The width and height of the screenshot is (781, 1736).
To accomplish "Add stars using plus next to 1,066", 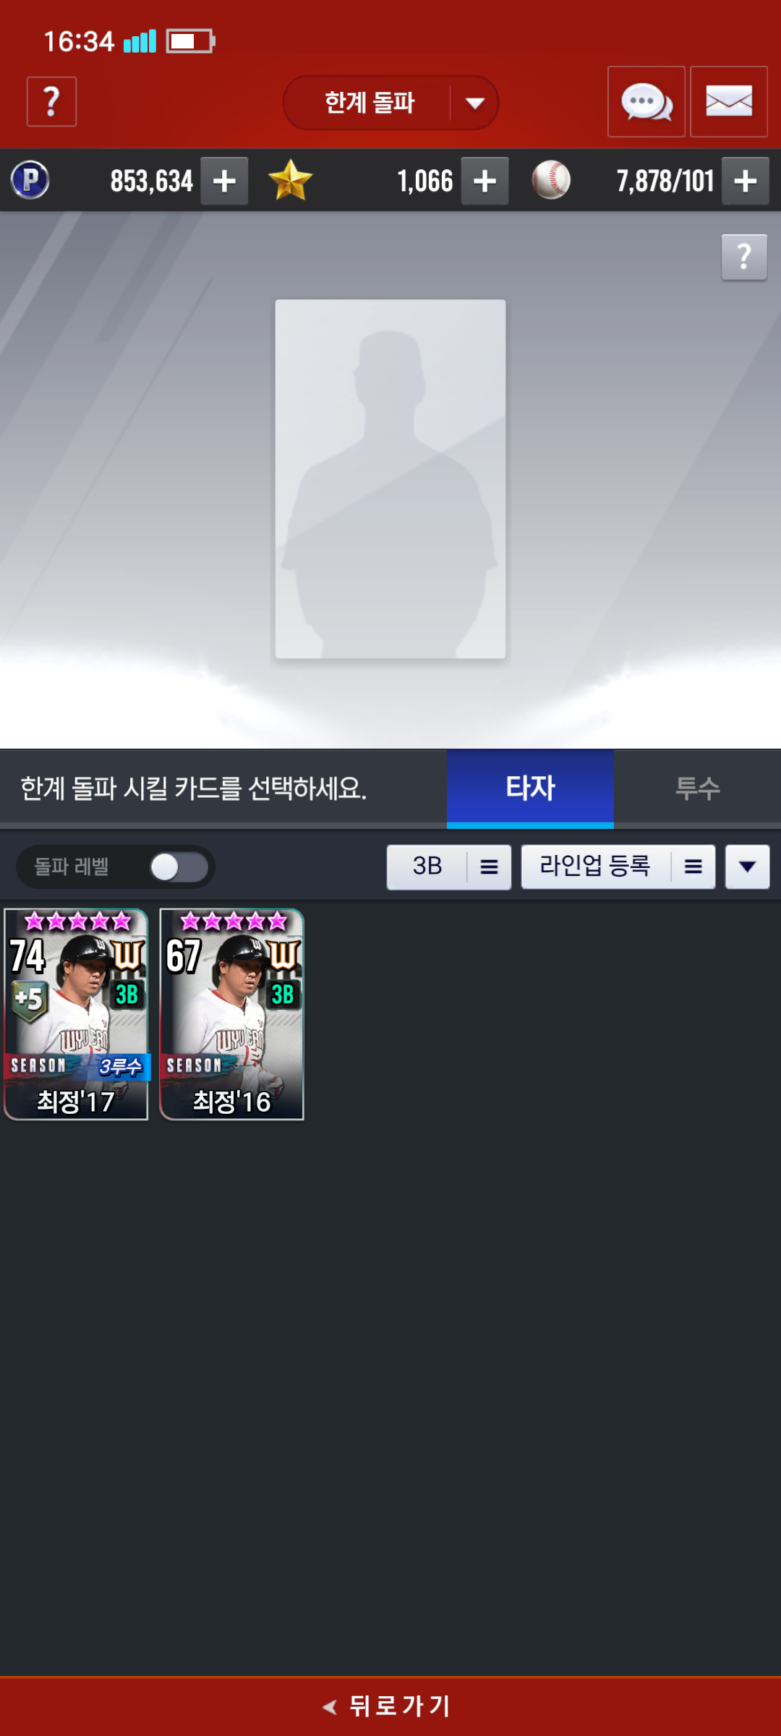I will (485, 181).
